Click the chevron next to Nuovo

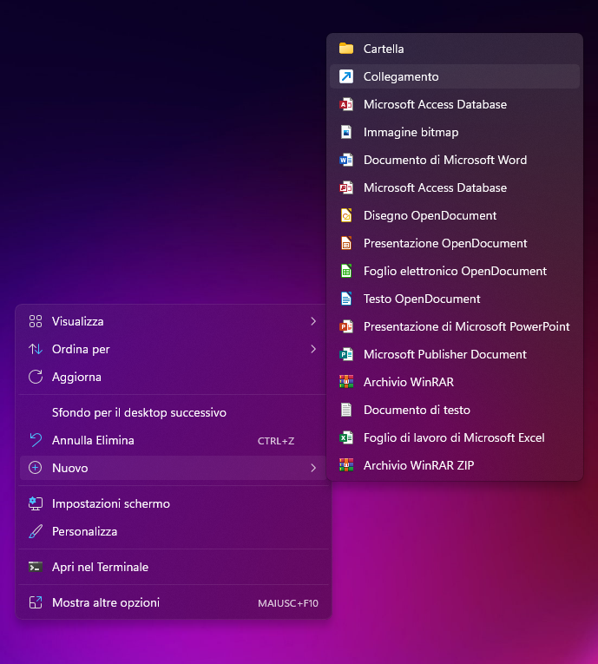312,468
